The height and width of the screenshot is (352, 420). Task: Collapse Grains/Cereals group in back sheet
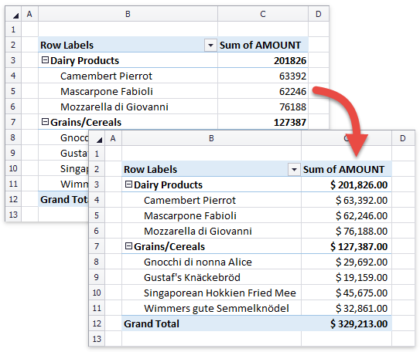pyautogui.click(x=45, y=122)
